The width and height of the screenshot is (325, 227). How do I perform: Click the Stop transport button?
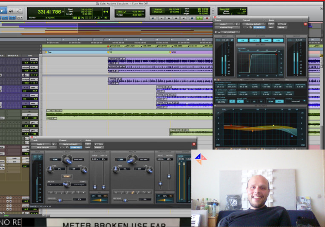[x=192, y=18]
